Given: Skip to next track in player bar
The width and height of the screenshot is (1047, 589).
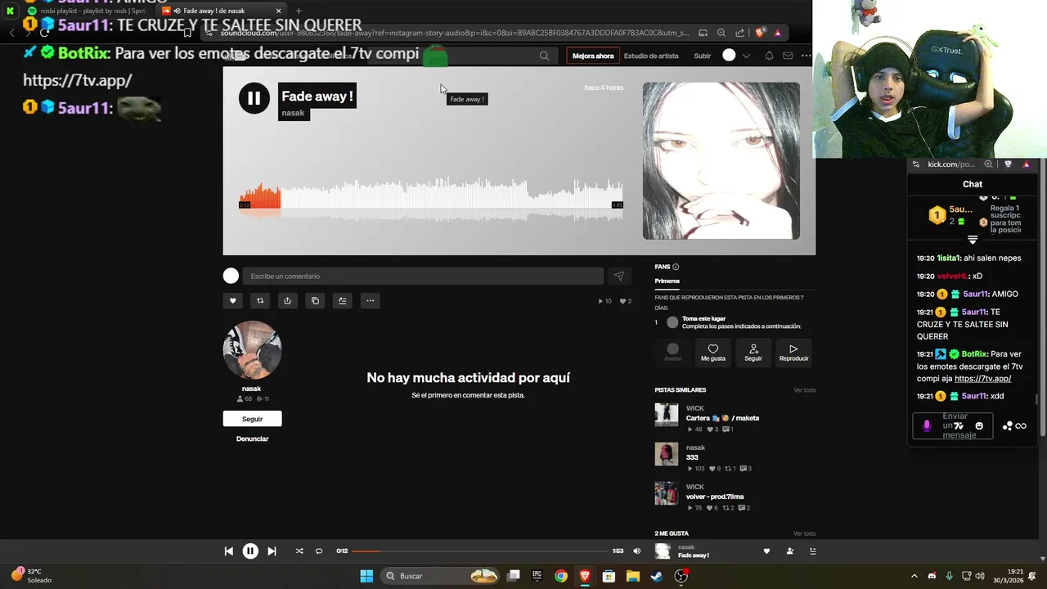Looking at the screenshot, I should tap(272, 551).
